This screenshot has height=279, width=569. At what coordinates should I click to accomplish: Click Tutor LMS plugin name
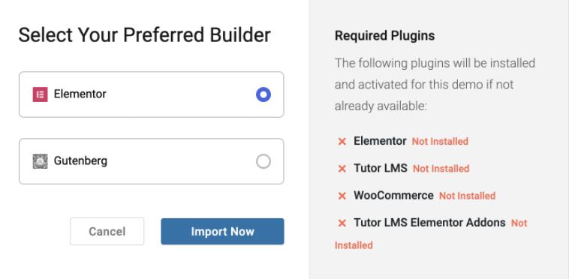point(381,168)
